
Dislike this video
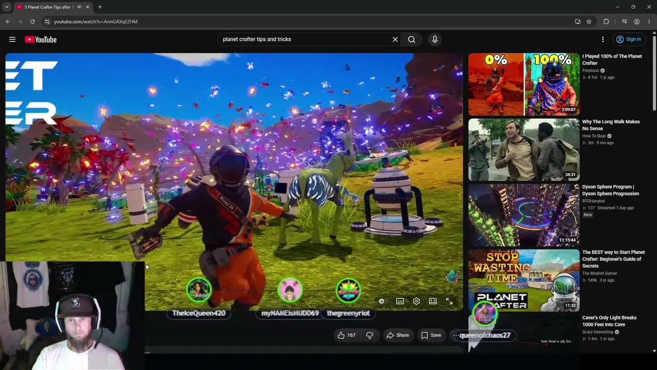[x=370, y=335]
